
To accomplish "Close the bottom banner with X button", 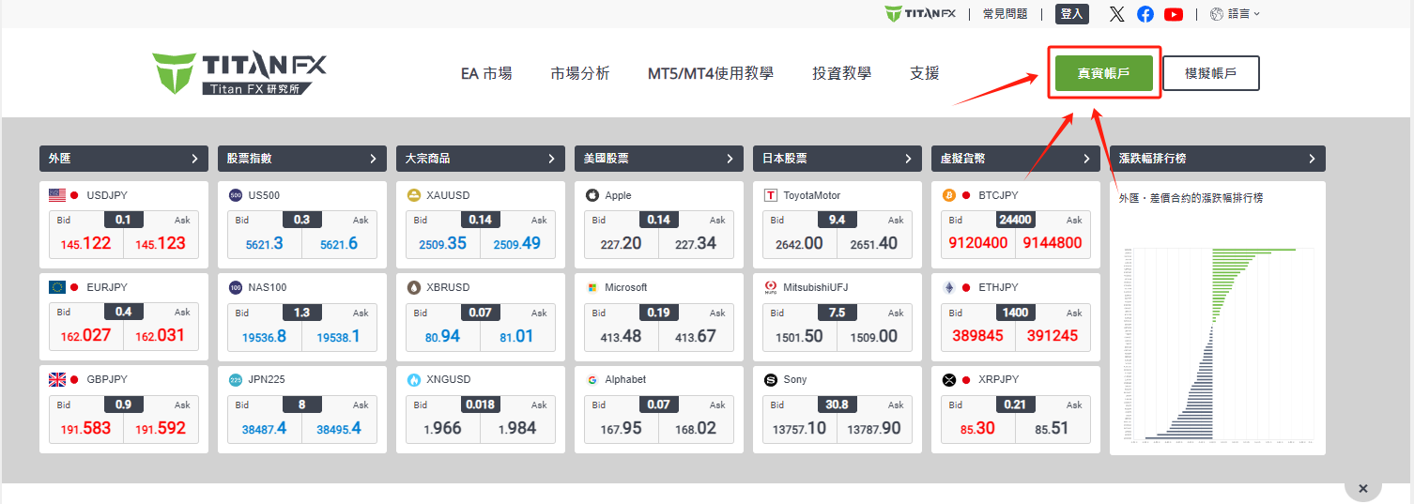I will click(x=1363, y=488).
